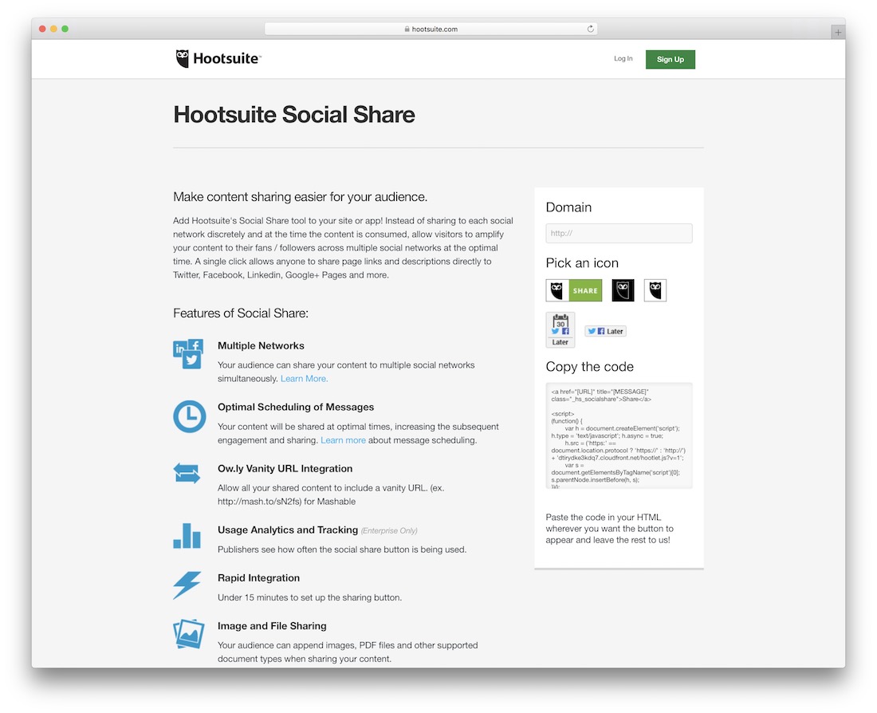Click the clock icon for Optimal Scheduling
The image size is (877, 713).
coord(189,416)
